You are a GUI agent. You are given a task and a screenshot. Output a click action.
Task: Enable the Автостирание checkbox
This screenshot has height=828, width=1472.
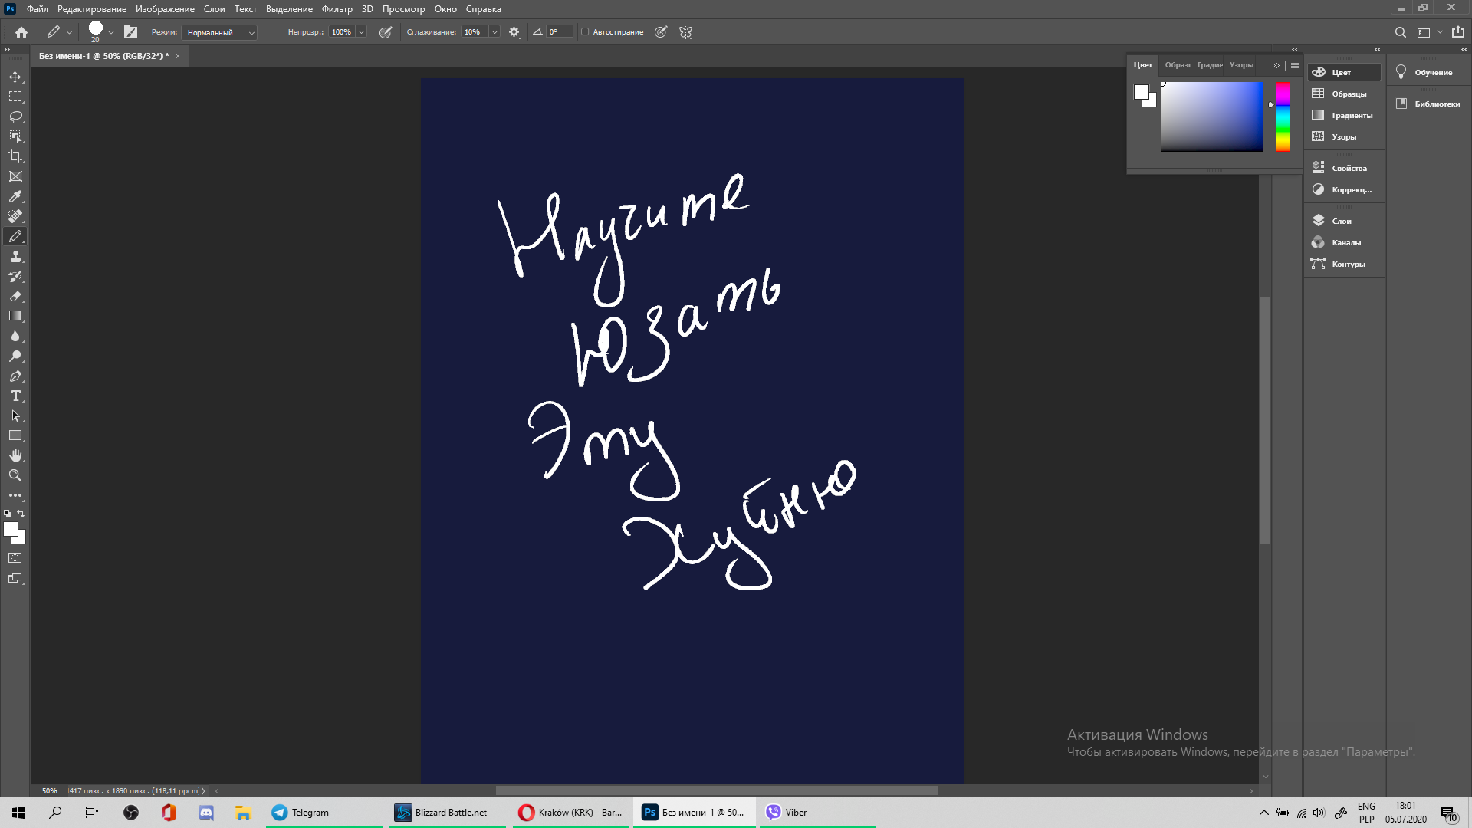(586, 32)
